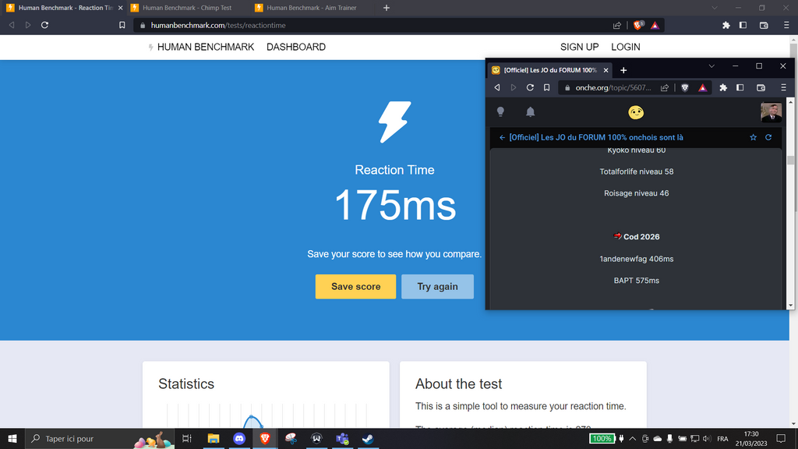Open extensions in onche.org window
This screenshot has height=449, width=798.
coord(723,87)
